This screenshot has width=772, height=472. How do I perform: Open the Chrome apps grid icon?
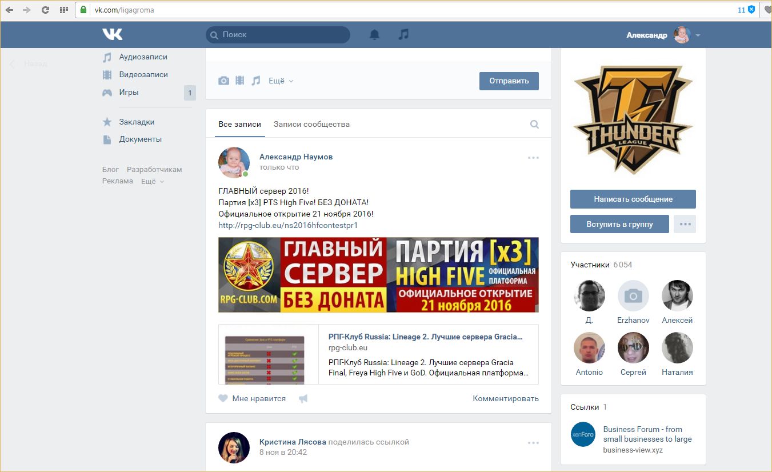(63, 10)
